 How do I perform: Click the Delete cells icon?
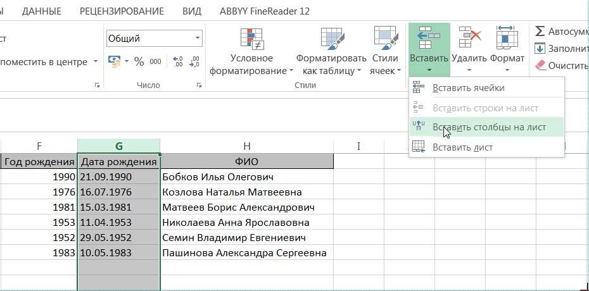[x=469, y=38]
